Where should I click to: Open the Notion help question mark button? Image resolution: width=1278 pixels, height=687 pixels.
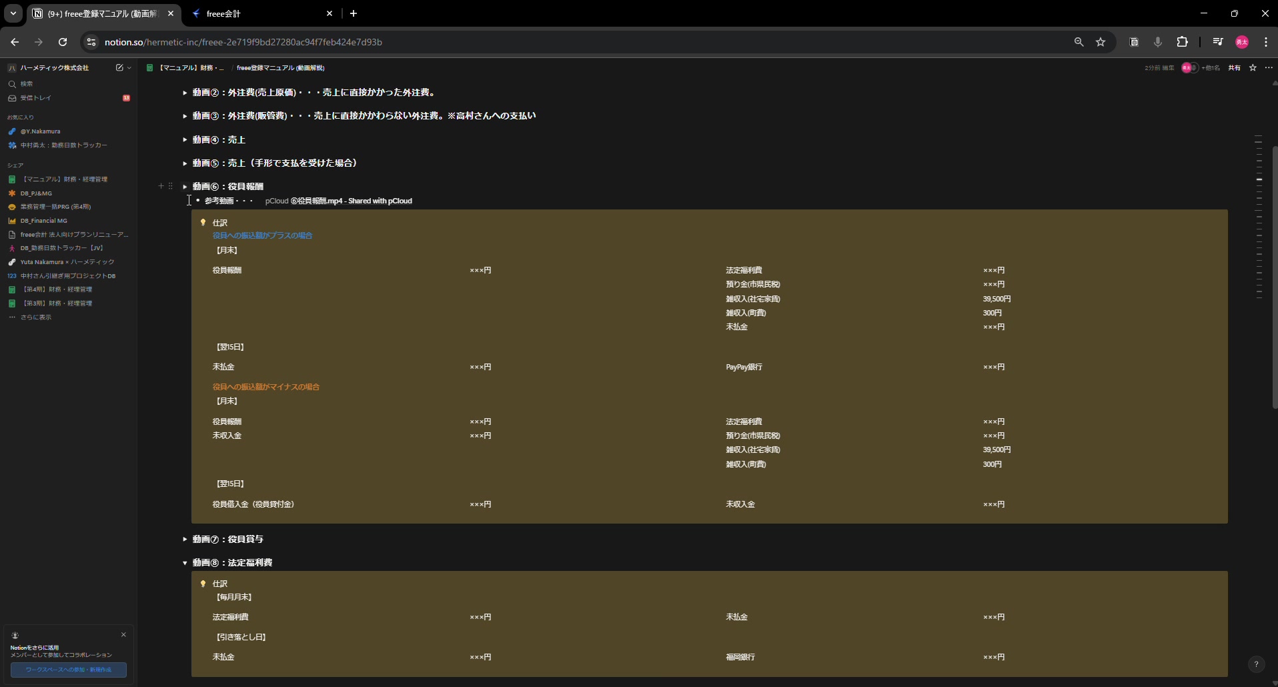[1256, 664]
